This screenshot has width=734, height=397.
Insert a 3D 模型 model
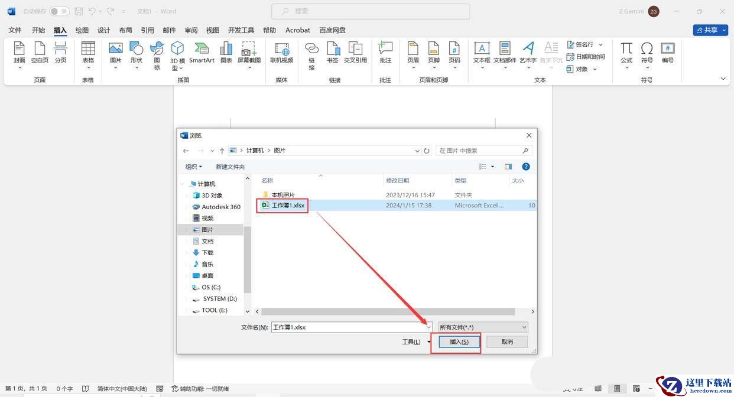[178, 56]
